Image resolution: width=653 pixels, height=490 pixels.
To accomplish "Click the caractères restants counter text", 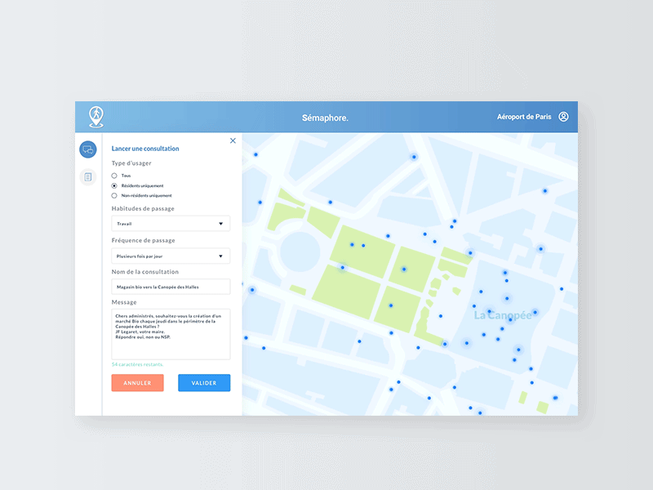I will coord(137,364).
